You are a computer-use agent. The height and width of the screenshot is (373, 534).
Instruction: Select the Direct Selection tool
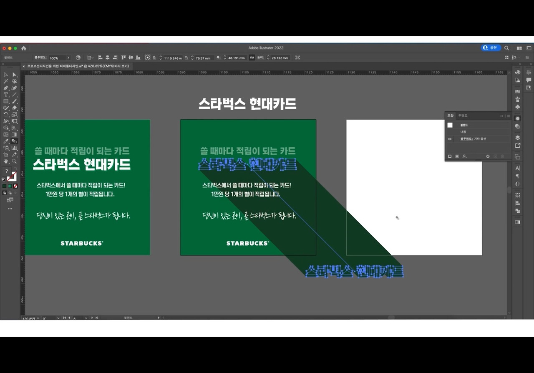[x=14, y=75]
